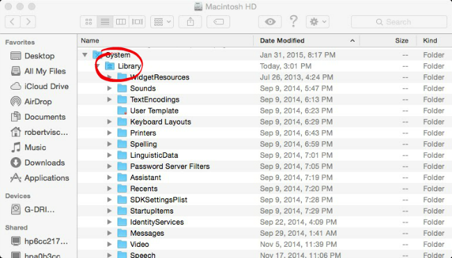452x258 pixels.
Task: Select the StartupItems folder name
Action: tap(152, 211)
